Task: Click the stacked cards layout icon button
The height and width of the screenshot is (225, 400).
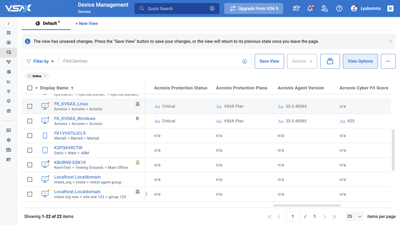Action: coord(330,61)
